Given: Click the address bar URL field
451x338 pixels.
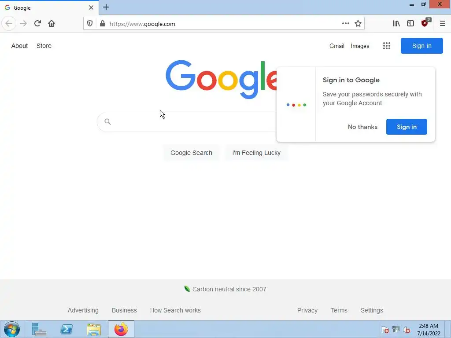Looking at the screenshot, I should click(x=224, y=24).
